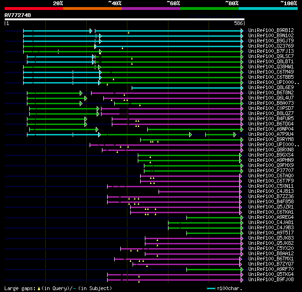Select UniRef100_B7ZZ36 label

[271, 197]
